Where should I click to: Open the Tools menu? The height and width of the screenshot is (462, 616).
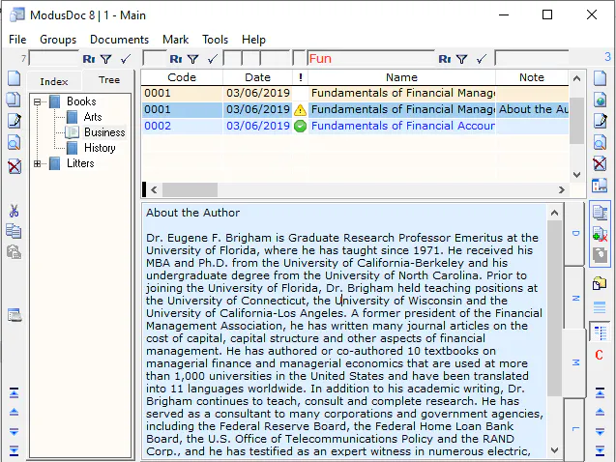point(216,40)
